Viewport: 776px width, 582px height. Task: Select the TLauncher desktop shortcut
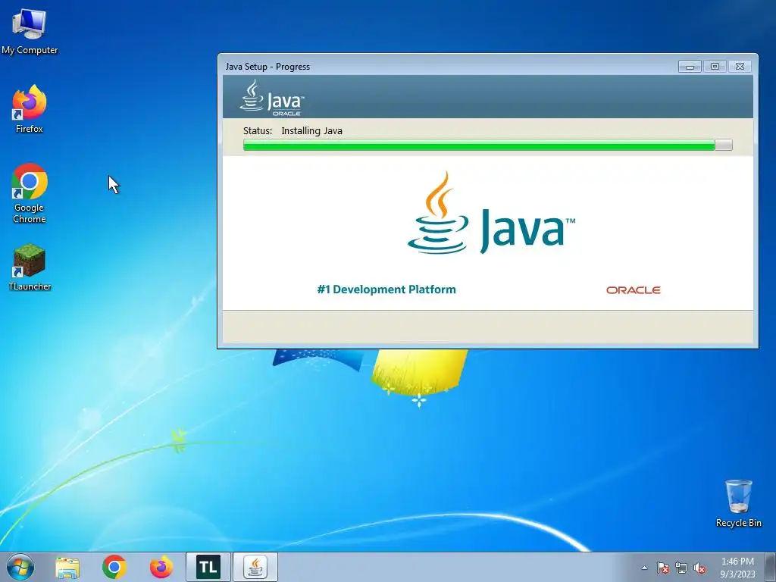[30, 266]
